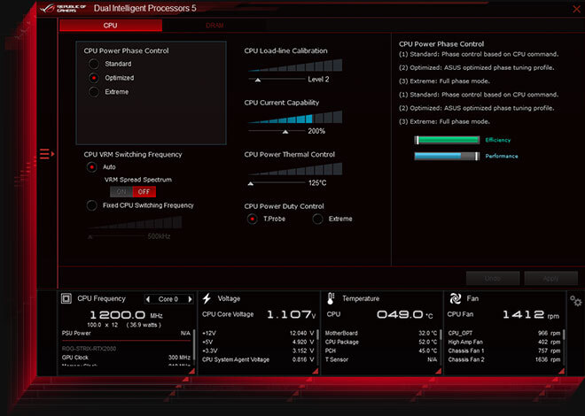Image resolution: width=585 pixels, height=416 pixels.
Task: Click the High Amp Fan row
Action: [x=504, y=342]
